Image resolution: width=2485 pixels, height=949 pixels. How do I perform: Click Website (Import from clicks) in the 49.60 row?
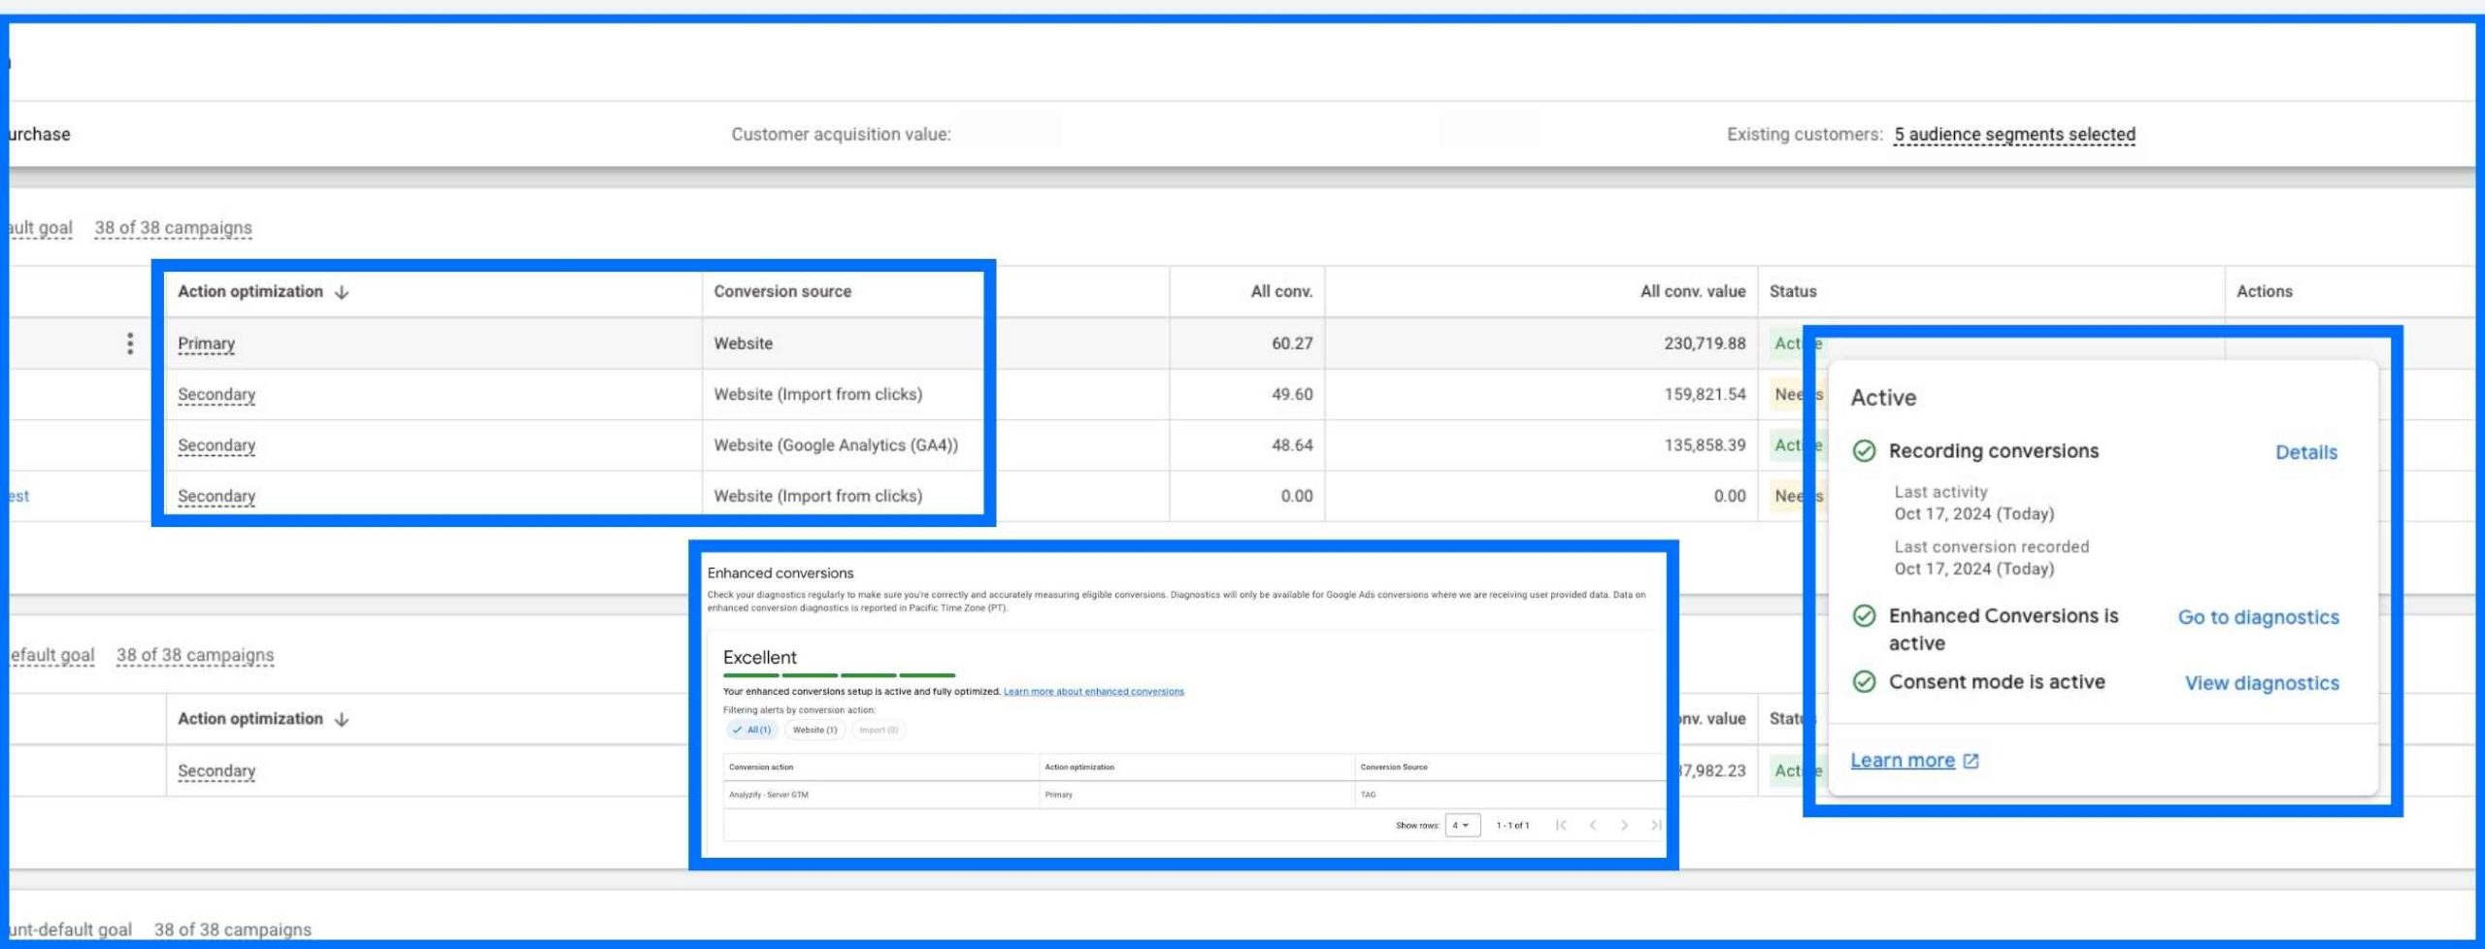(x=818, y=395)
